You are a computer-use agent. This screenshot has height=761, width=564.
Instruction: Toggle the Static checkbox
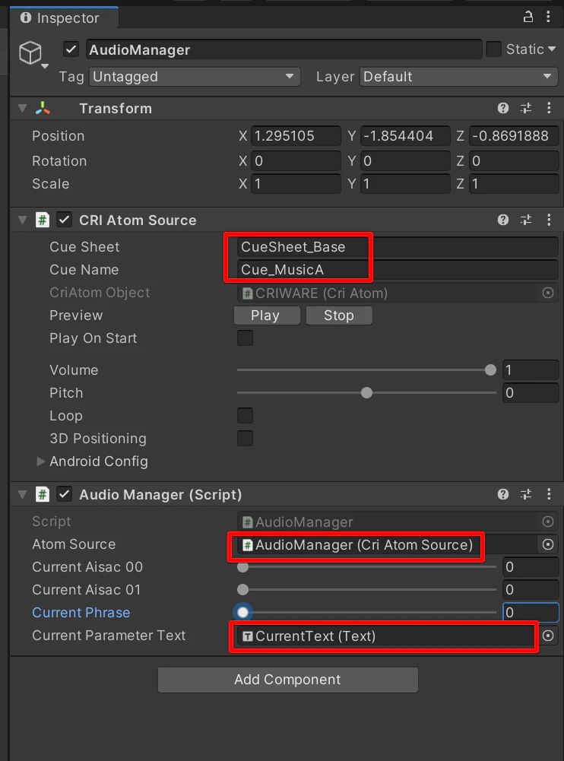(493, 49)
